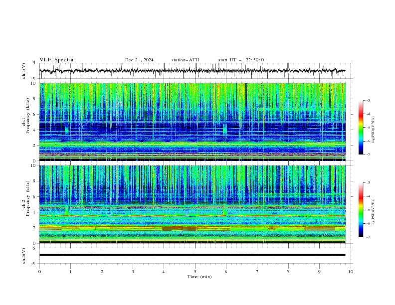Click time axis tick label "0"
Image resolution: width=395 pixels, height=305 pixels.
pos(39,272)
